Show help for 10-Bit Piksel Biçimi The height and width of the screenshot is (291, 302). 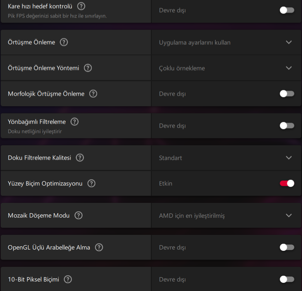click(68, 279)
